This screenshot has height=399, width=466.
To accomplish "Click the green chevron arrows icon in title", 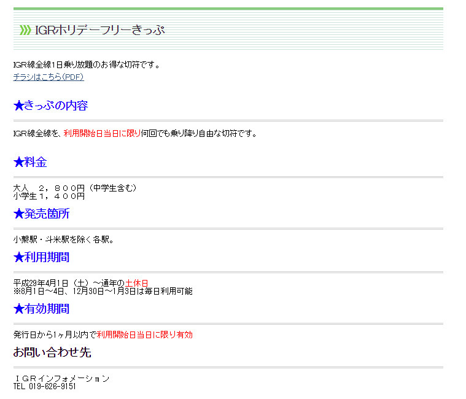I will [x=25, y=30].
